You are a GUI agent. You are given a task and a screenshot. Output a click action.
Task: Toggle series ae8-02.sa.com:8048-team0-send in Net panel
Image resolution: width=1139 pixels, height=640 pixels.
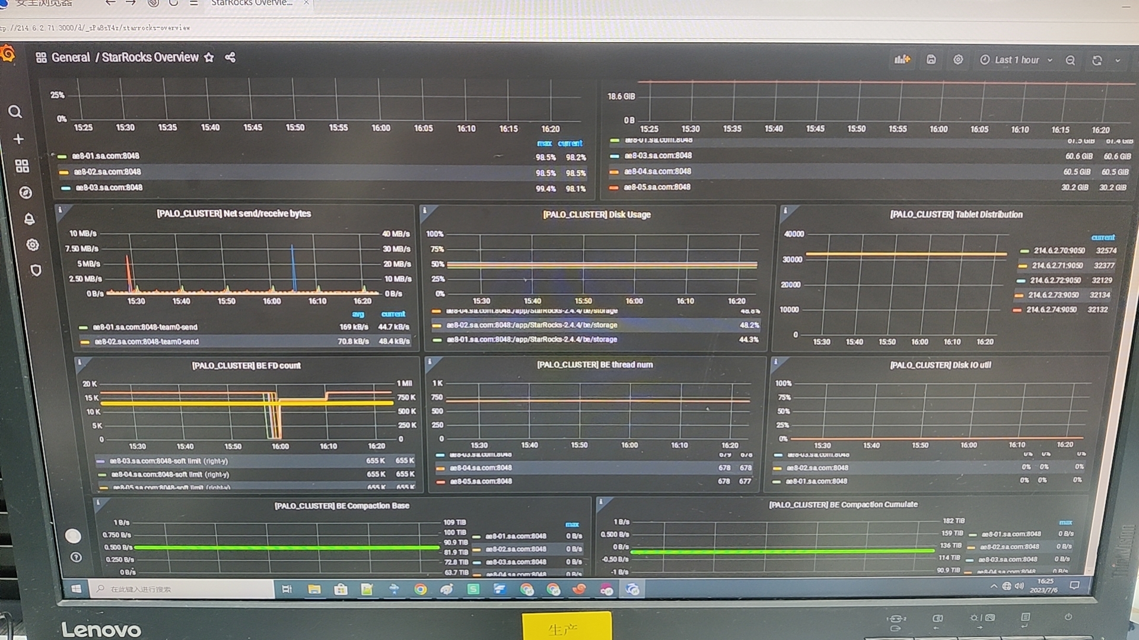(147, 341)
